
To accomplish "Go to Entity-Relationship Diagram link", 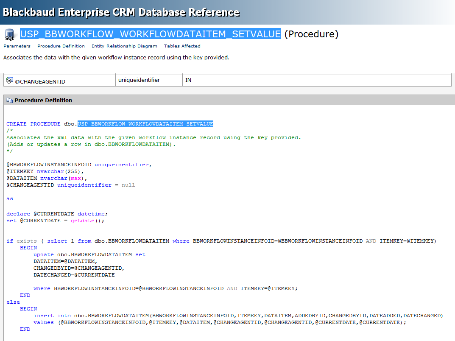I will click(x=124, y=46).
